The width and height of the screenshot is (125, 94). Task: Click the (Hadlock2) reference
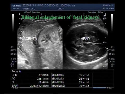pos(59,86)
